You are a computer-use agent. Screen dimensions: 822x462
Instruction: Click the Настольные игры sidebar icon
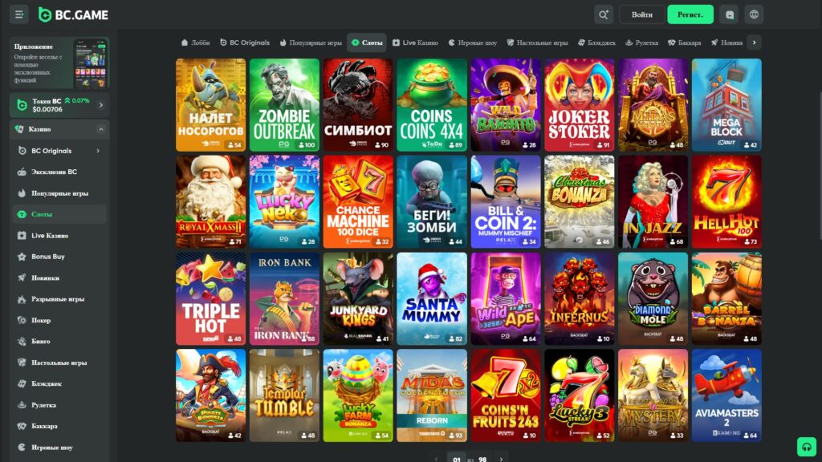[22, 363]
